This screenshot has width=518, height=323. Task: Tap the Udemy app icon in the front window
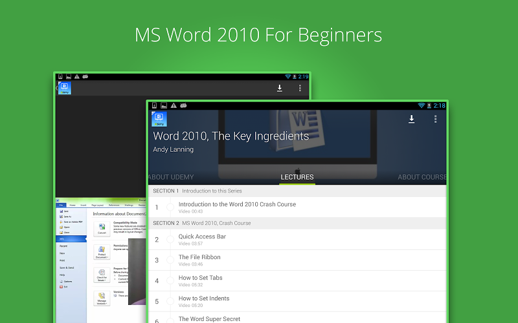159,119
